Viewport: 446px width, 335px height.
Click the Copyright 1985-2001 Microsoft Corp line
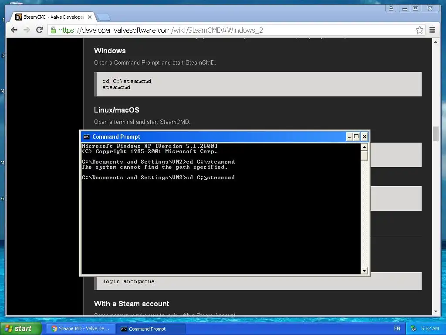[x=150, y=151]
